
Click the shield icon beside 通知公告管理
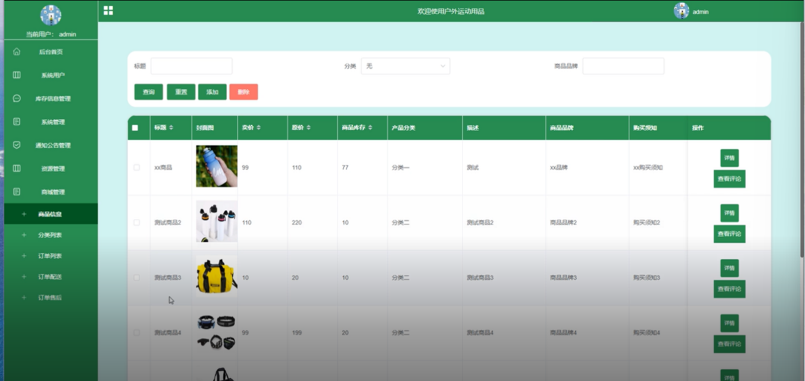pos(17,145)
